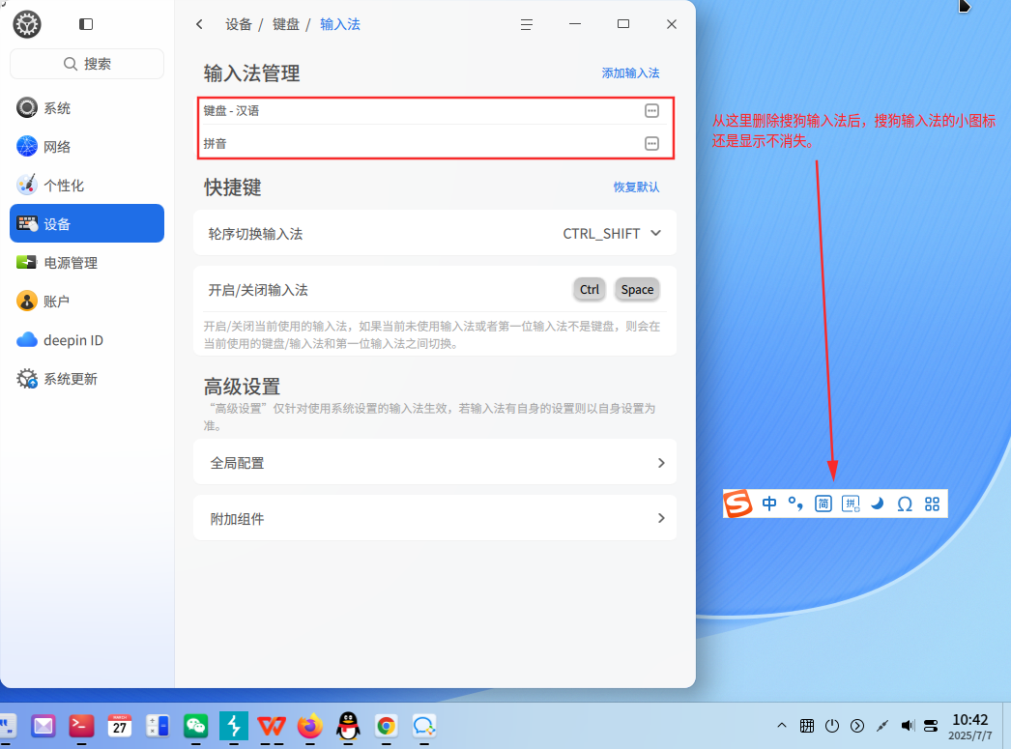Screen dimensions: 1011x749
Task: Select 设备 in the sidebar
Action: tap(87, 223)
